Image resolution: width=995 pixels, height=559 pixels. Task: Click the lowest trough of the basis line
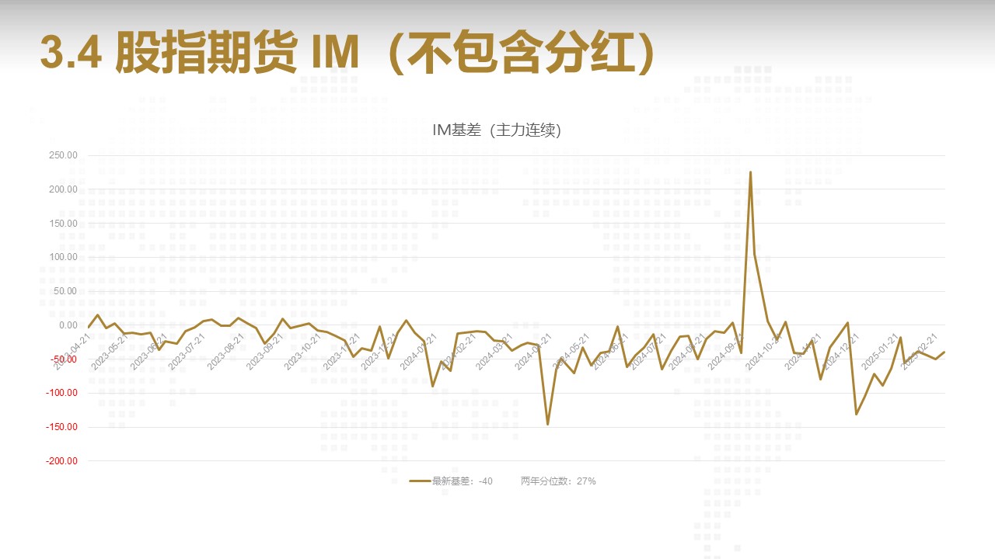click(x=547, y=424)
